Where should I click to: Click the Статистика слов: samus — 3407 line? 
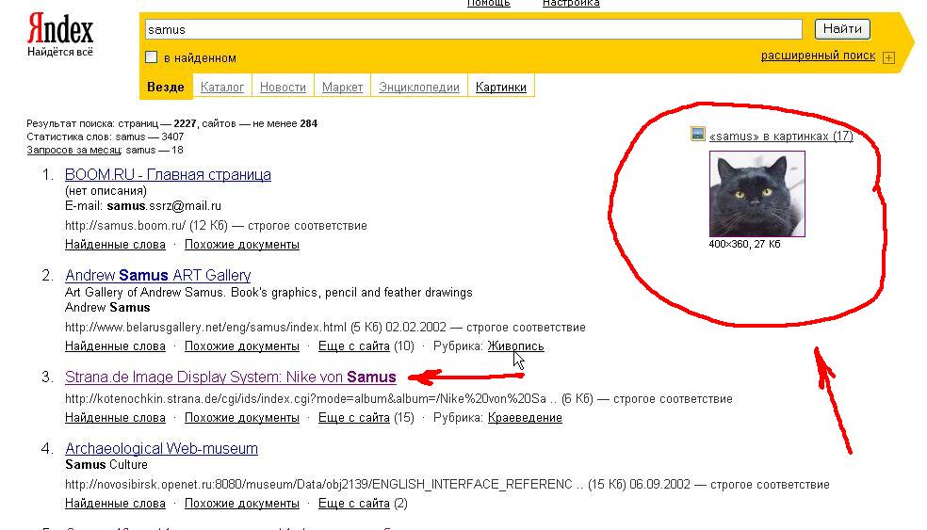click(x=106, y=137)
